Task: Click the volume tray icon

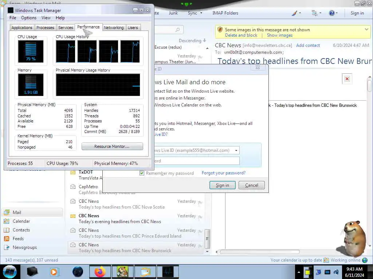Action: [x=336, y=272]
